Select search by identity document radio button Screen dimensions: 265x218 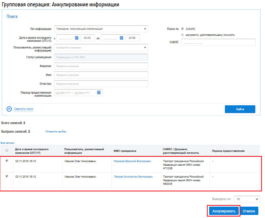[x=182, y=35]
